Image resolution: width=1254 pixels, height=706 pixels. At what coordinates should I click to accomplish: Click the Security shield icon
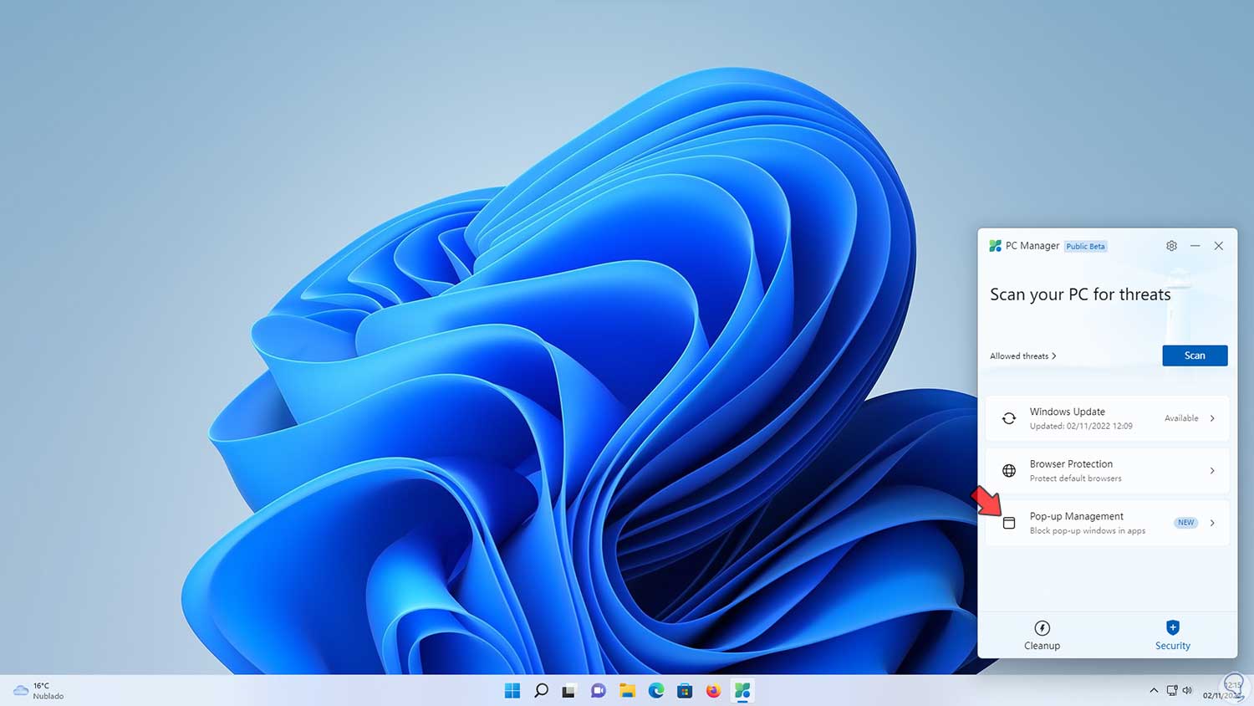pos(1172,627)
